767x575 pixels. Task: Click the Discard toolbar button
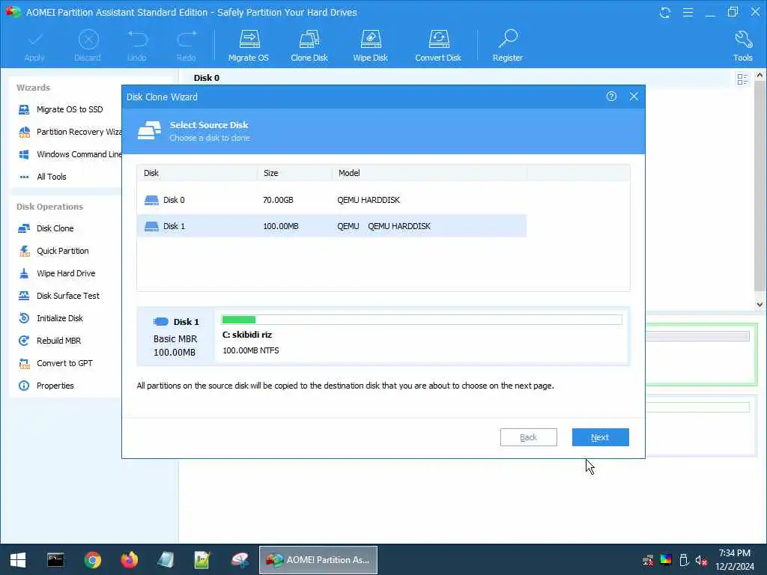click(88, 46)
